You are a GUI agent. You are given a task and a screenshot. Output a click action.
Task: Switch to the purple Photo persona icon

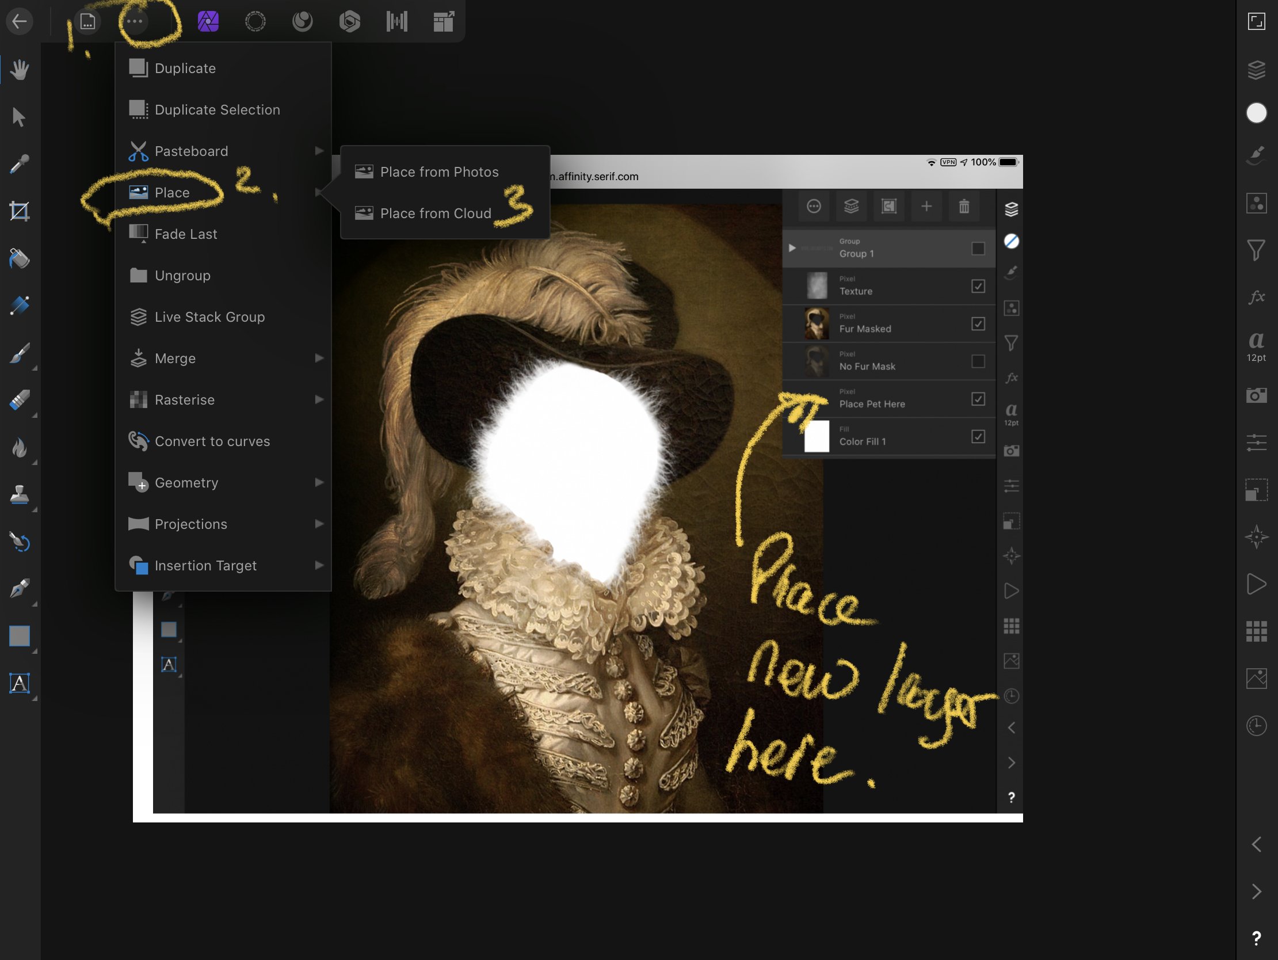coord(208,21)
